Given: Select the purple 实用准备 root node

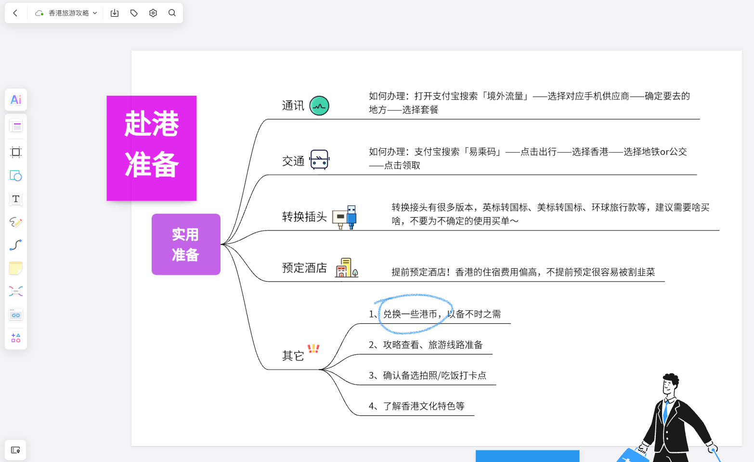Looking at the screenshot, I should (186, 244).
